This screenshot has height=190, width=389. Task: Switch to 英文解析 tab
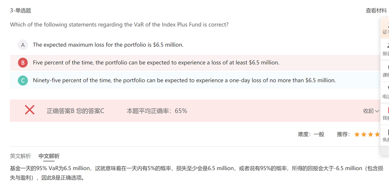coord(21,156)
